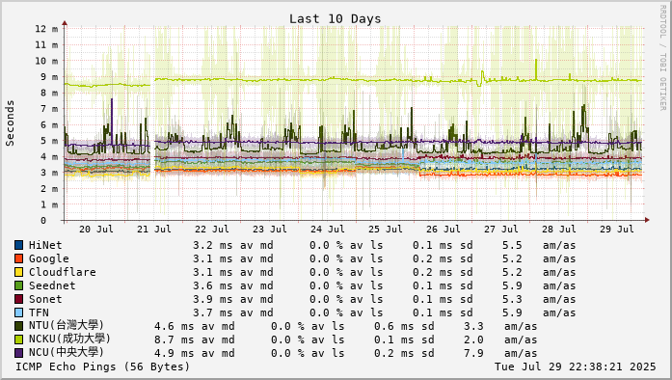
Task: Click the '29 Jul' x-axis date label
Action: 617,229
